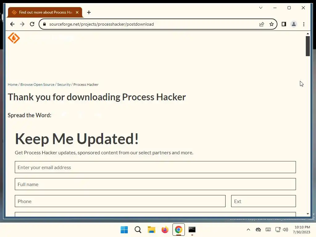Click the Phone input field

pyautogui.click(x=120, y=201)
